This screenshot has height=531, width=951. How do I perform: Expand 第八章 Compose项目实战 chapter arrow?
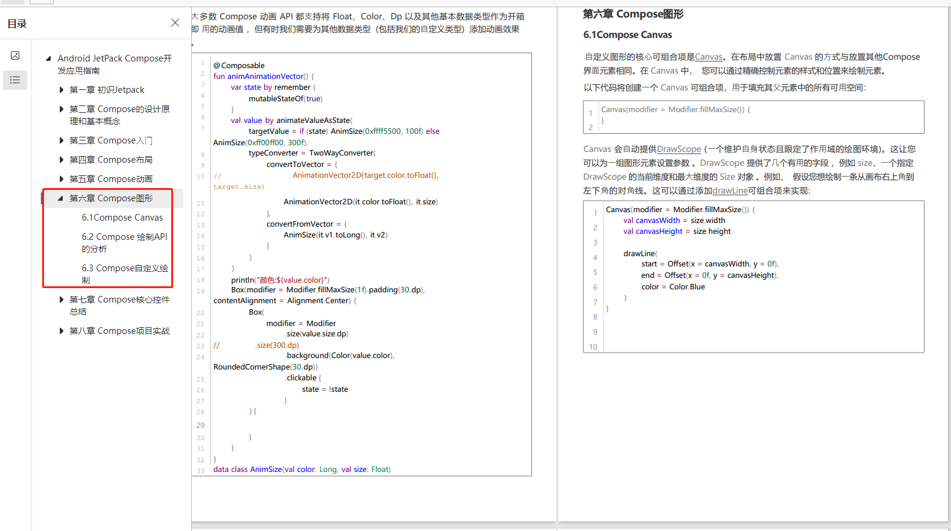pos(61,331)
